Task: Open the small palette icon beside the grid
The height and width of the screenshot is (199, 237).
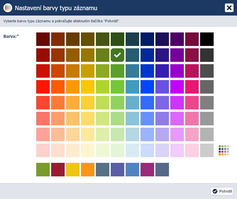Action: [x=224, y=150]
